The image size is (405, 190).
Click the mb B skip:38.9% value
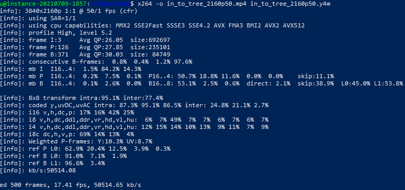(x=316, y=83)
